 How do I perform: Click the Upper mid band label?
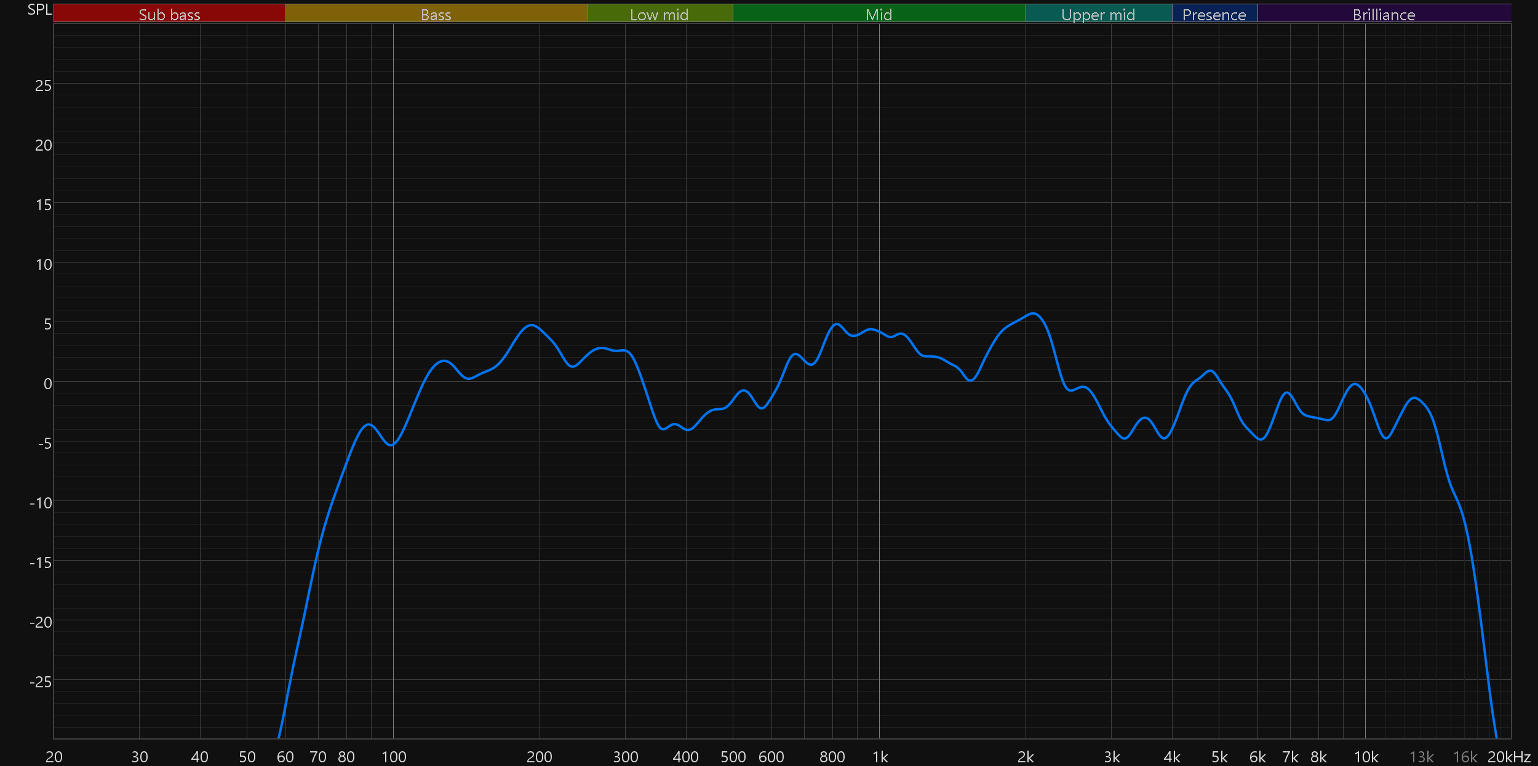click(1098, 14)
